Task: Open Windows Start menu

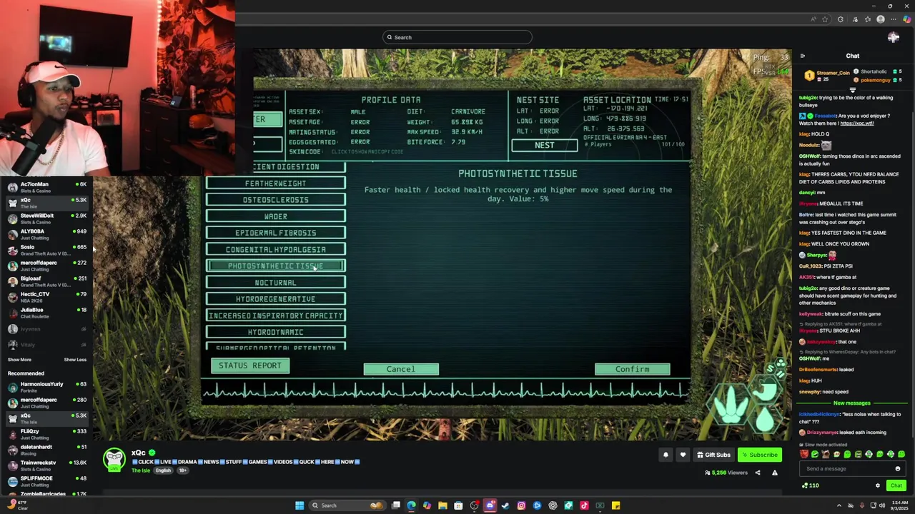Action: point(300,505)
